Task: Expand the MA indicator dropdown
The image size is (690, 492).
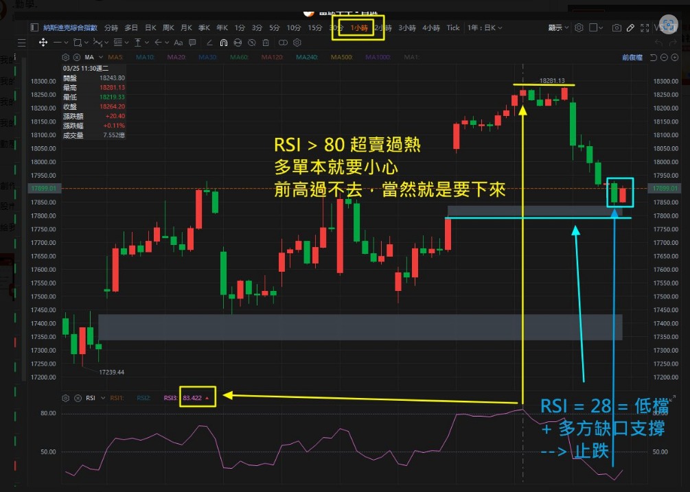Action: point(101,57)
